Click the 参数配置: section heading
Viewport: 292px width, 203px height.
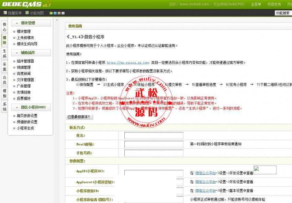click(77, 161)
